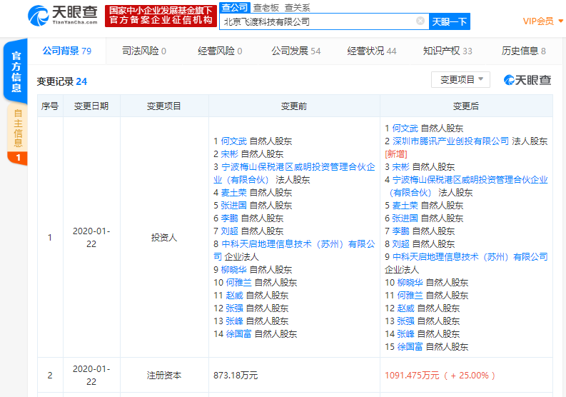Click the national SME fund banner image
This screenshot has height=397, width=566.
click(161, 16)
